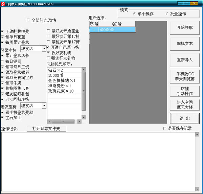The image size is (203, 194).
Task: Enable 帮好友开第17椅 checkbox
Action: click(48, 36)
